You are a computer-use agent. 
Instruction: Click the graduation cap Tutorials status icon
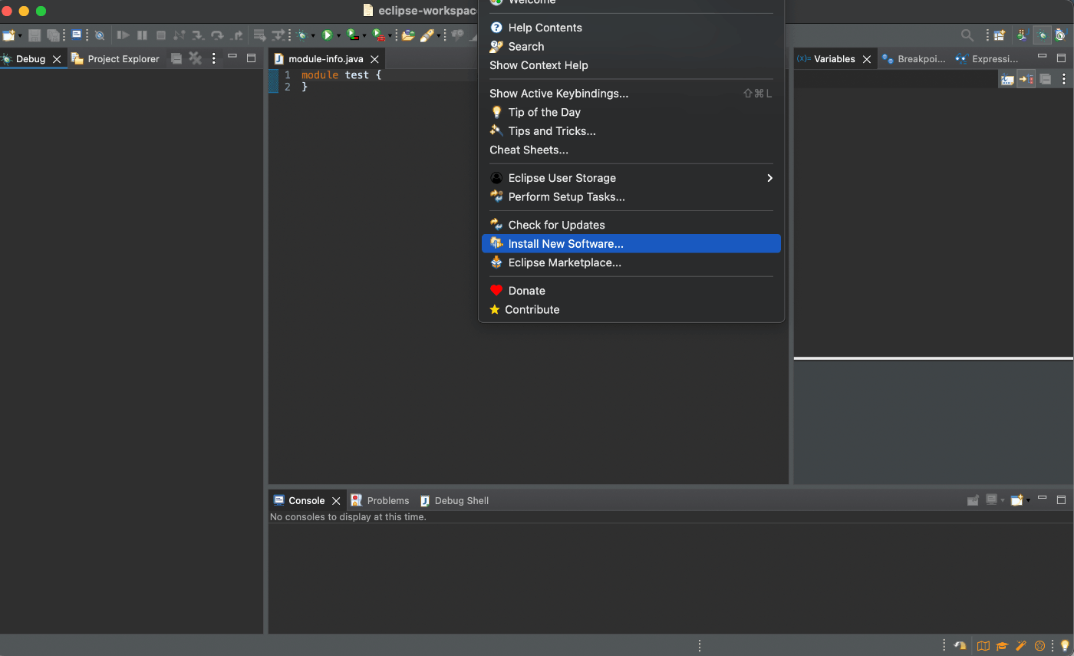[1002, 646]
